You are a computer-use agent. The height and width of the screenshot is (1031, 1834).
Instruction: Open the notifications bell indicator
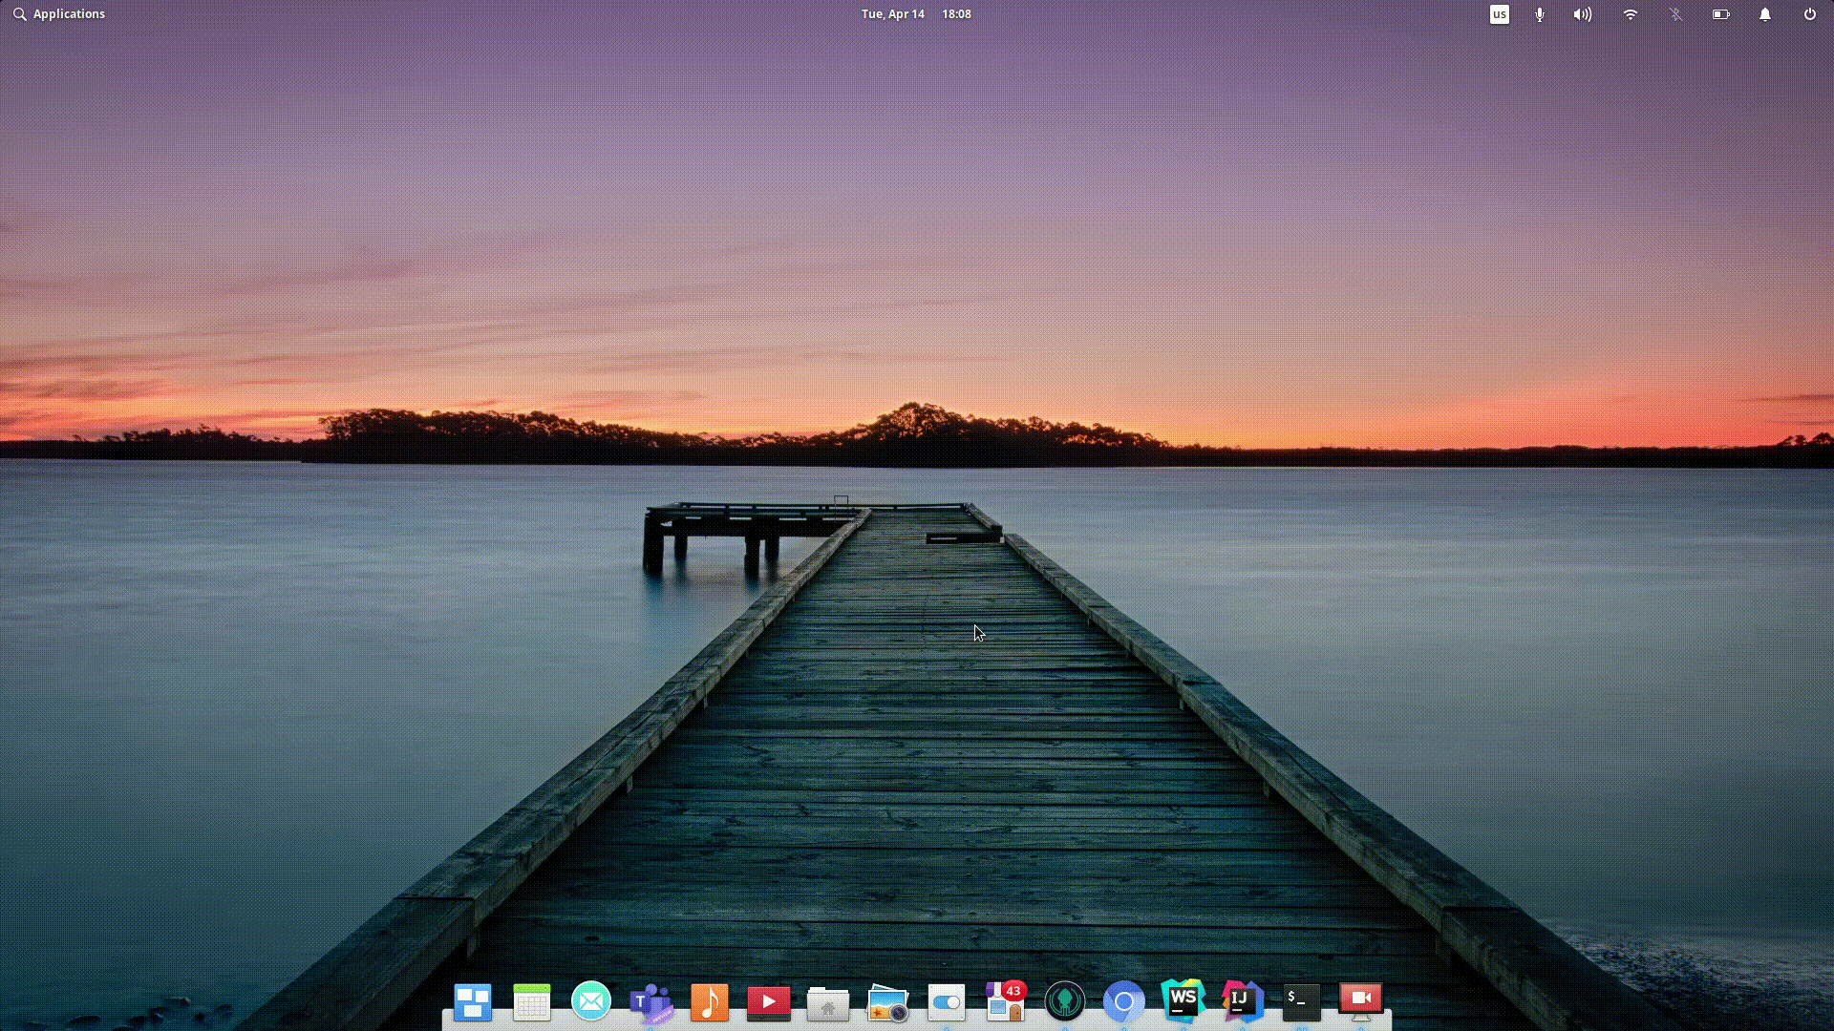pyautogui.click(x=1765, y=14)
